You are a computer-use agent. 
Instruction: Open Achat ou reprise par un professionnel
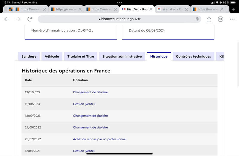click(100, 139)
